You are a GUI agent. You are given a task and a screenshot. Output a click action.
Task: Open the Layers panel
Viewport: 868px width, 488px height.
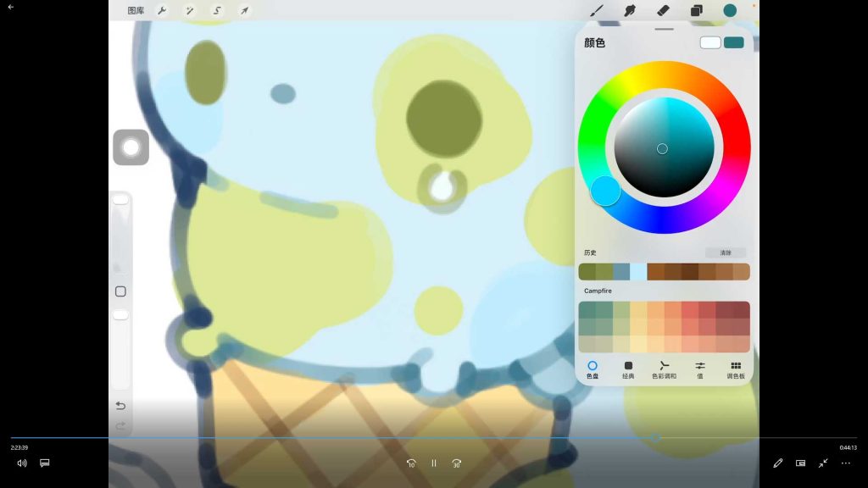[697, 10]
